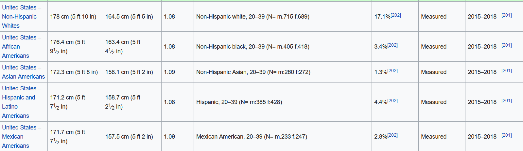
Task: Follow citation [202] next to 17.1%
Action: click(396, 15)
